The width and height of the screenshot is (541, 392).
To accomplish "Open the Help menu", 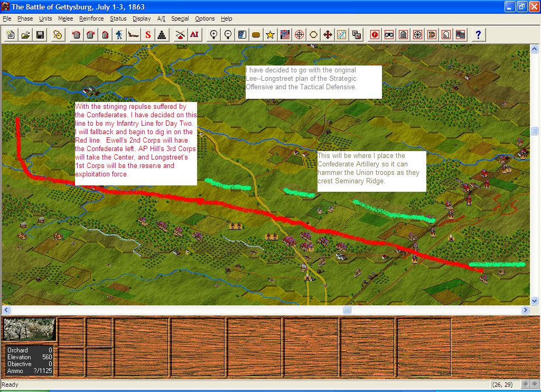I will 226,18.
